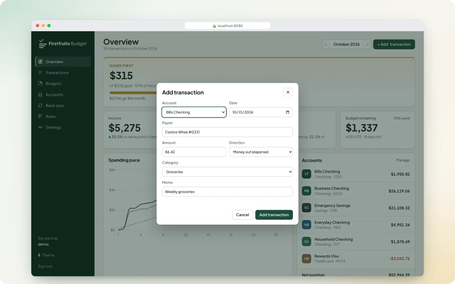Image resolution: width=455 pixels, height=284 pixels.
Task: Select the Everyday Checking account name
Action: [x=332, y=223]
